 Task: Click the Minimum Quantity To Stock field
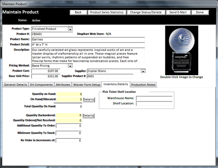tap(69, 133)
